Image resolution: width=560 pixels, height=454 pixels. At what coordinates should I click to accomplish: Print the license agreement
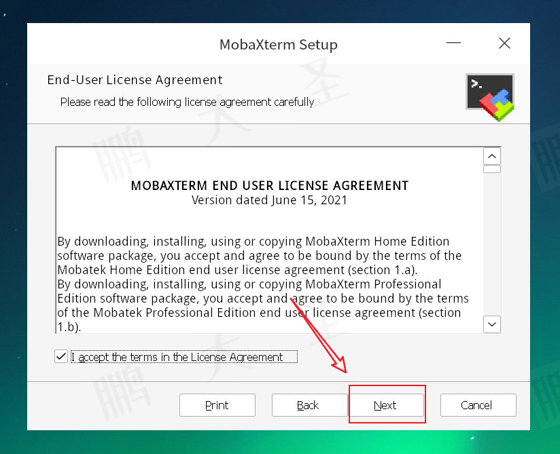click(217, 405)
